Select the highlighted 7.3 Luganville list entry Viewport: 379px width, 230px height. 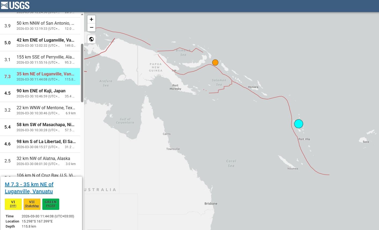(40, 76)
